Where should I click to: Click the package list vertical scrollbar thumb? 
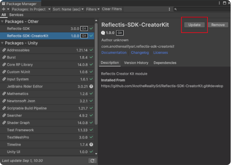[x=96, y=74]
